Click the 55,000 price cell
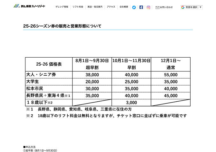216x152 pixels. click(x=171, y=75)
